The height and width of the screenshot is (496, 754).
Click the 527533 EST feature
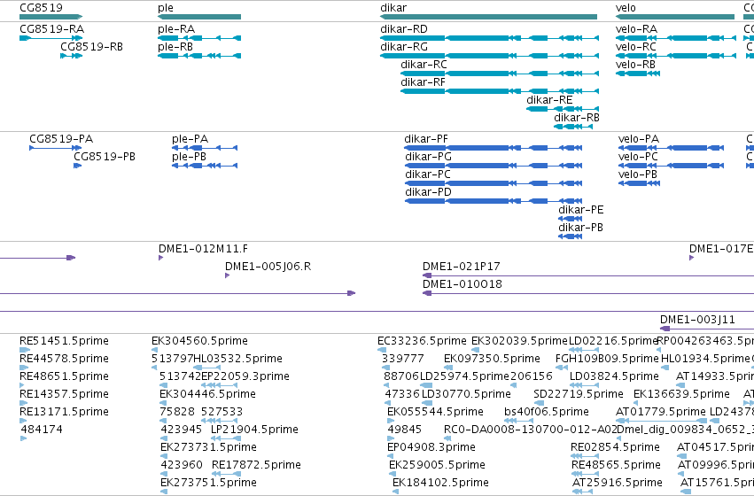pyautogui.click(x=219, y=421)
